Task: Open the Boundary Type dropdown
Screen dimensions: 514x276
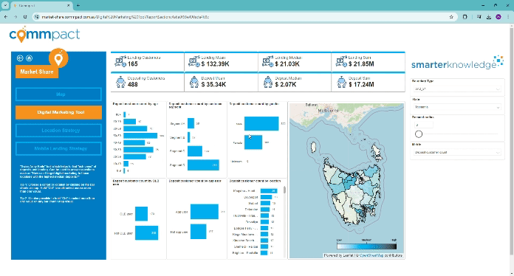Action: coord(457,89)
